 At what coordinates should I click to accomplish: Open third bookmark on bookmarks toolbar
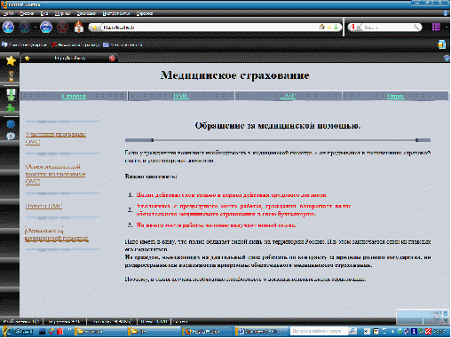coord(123,44)
